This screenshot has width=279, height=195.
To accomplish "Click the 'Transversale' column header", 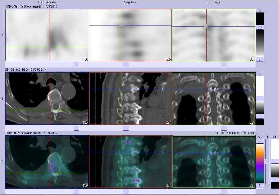I will coord(47,2).
